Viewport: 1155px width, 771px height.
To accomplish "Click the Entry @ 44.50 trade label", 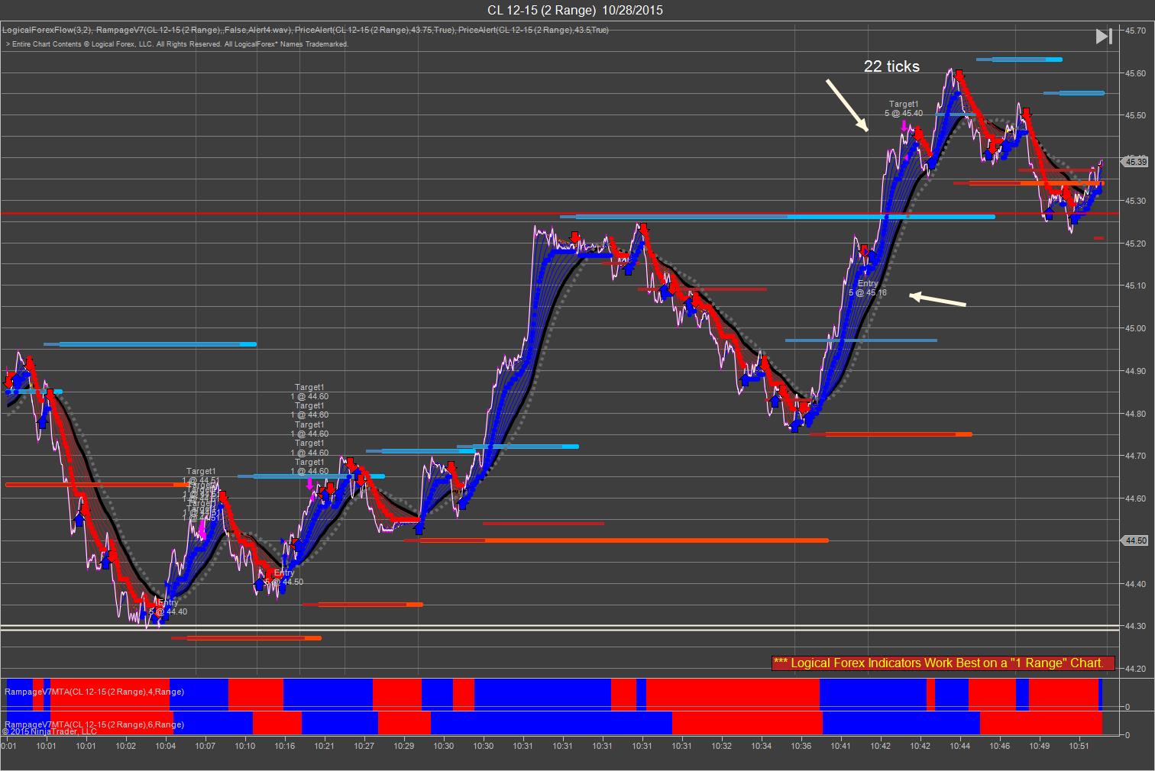I will (284, 577).
